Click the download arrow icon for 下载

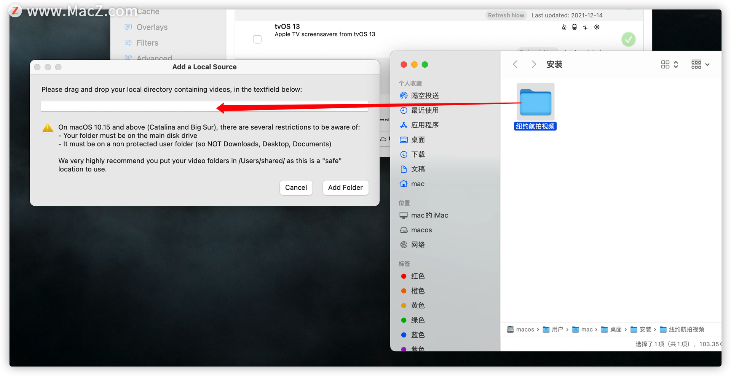[404, 154]
